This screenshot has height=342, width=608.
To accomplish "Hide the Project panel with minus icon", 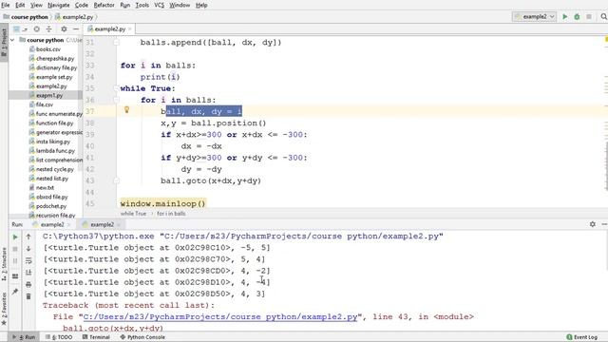I will coord(76,29).
